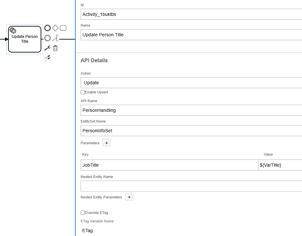The image size is (302, 236).
Task: Focus the Name field Update Person Title
Action: (191, 35)
